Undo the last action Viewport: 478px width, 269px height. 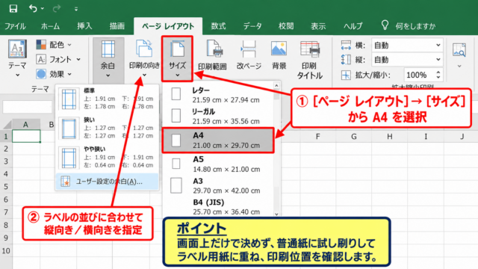[x=33, y=8]
